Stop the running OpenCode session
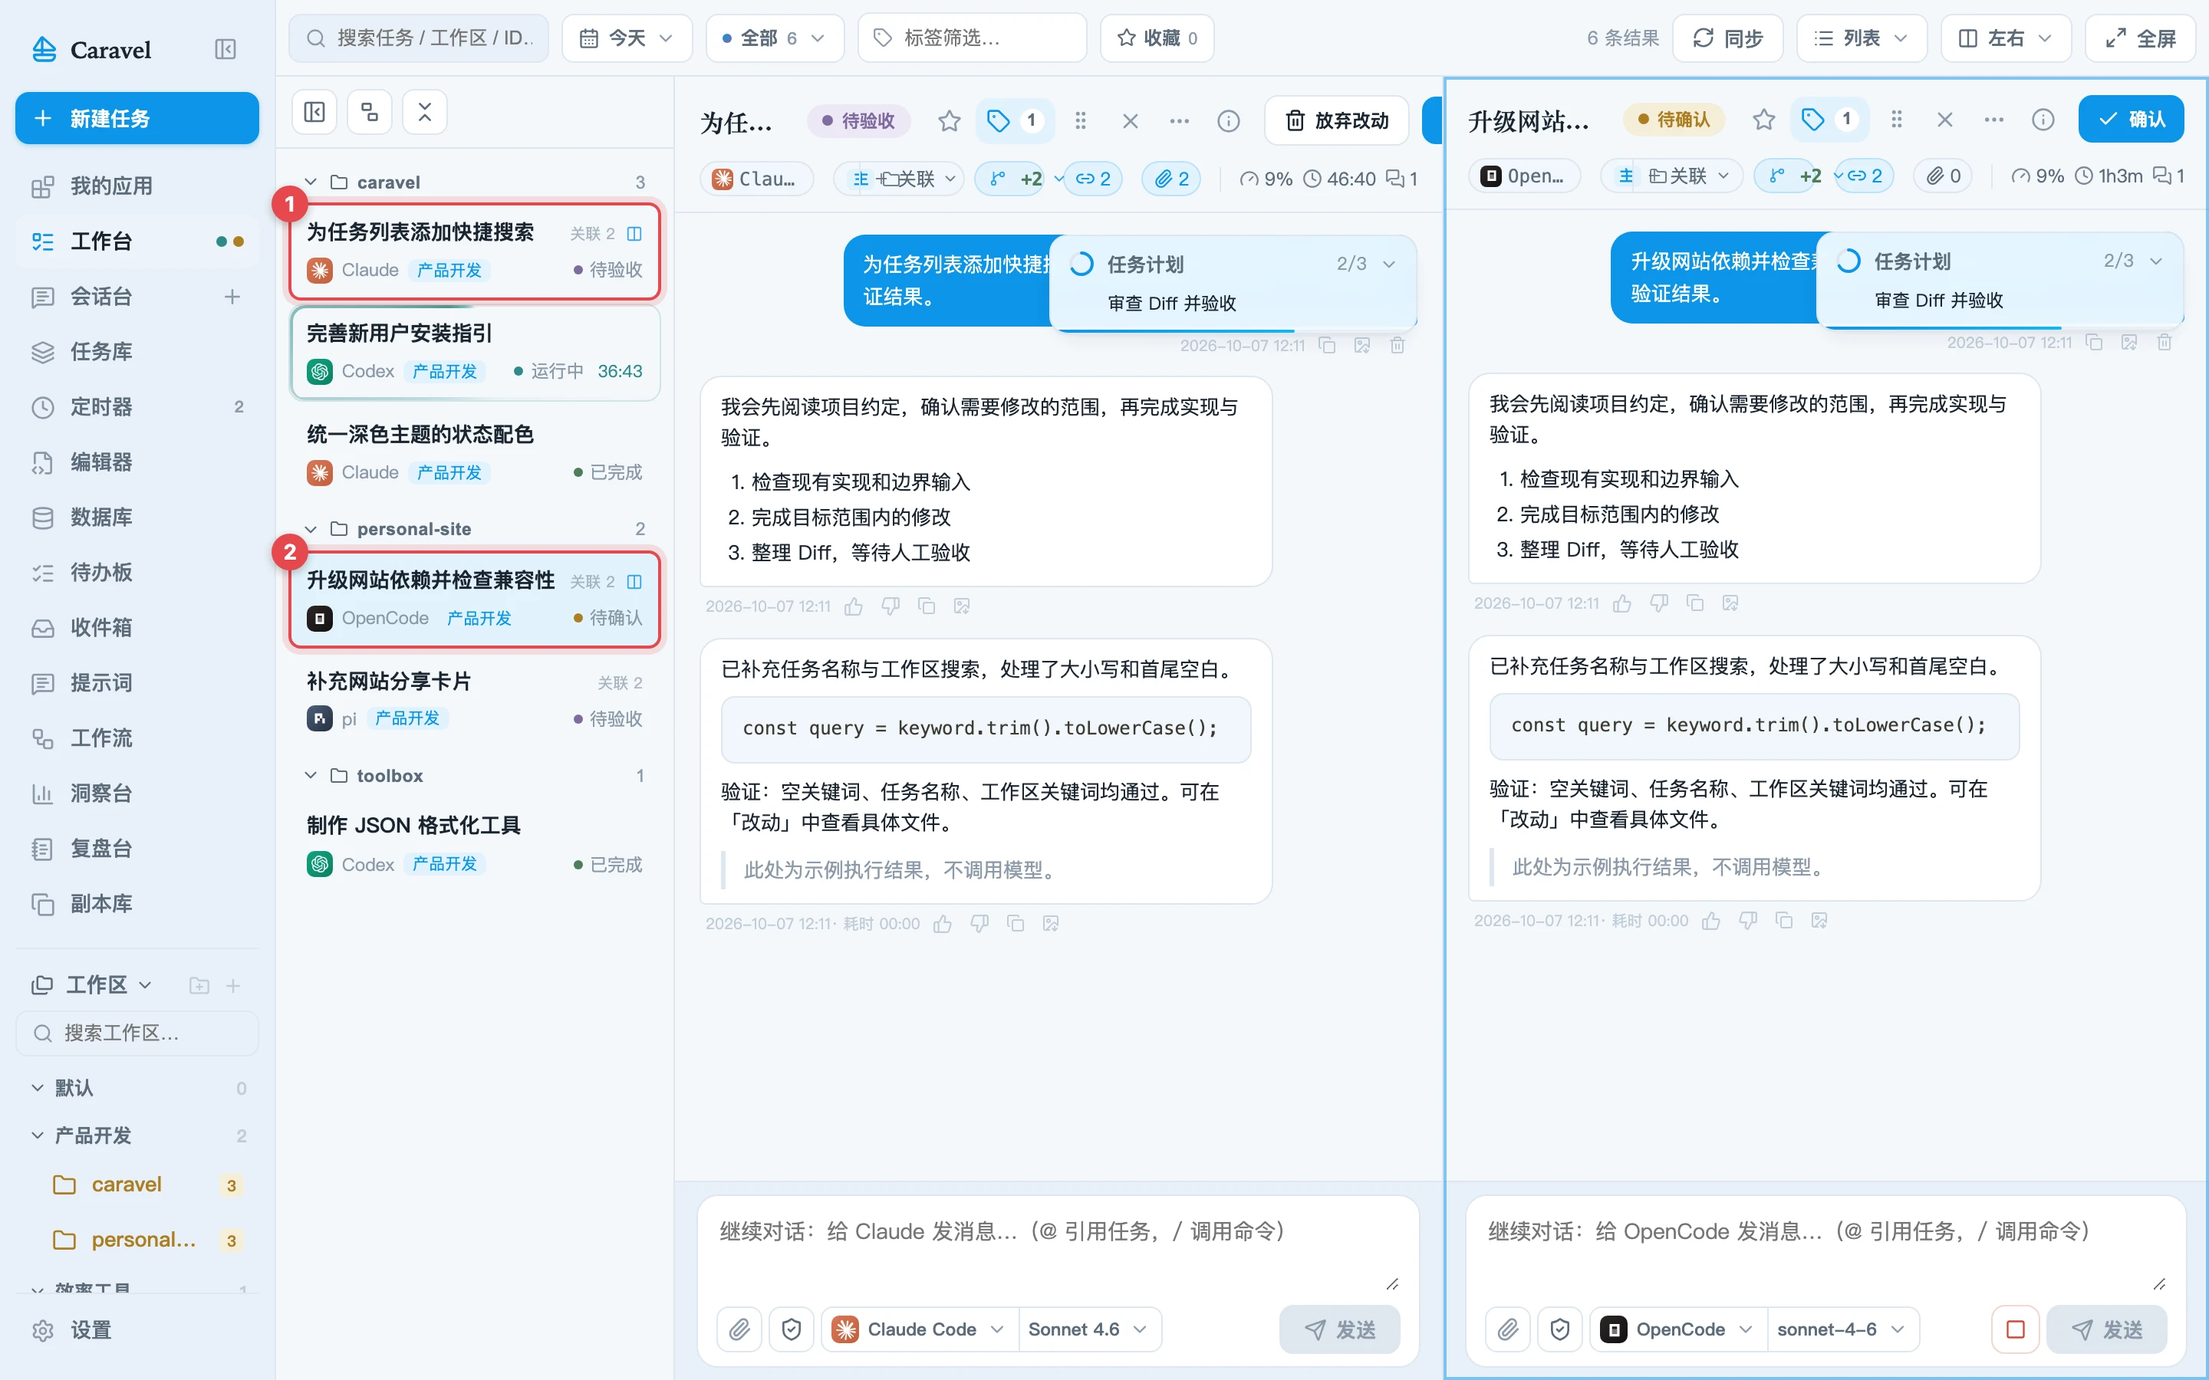 (x=2016, y=1329)
